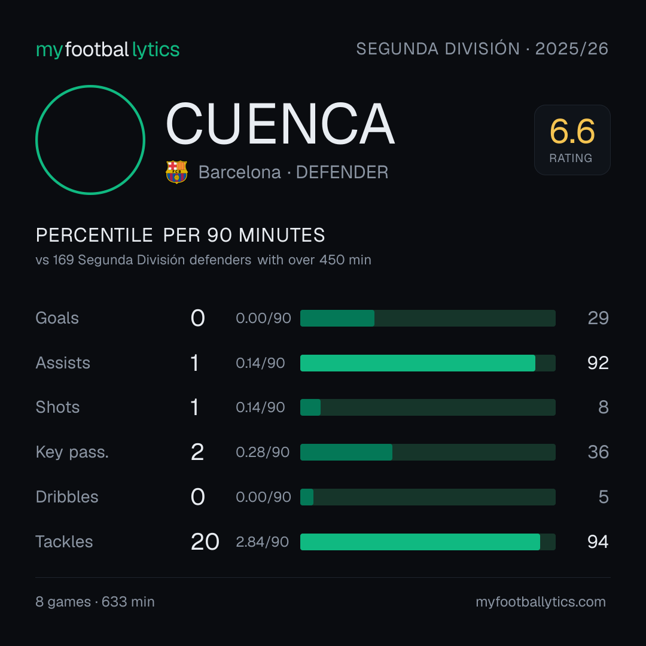Click the Dribbles percentile bar

(428, 497)
